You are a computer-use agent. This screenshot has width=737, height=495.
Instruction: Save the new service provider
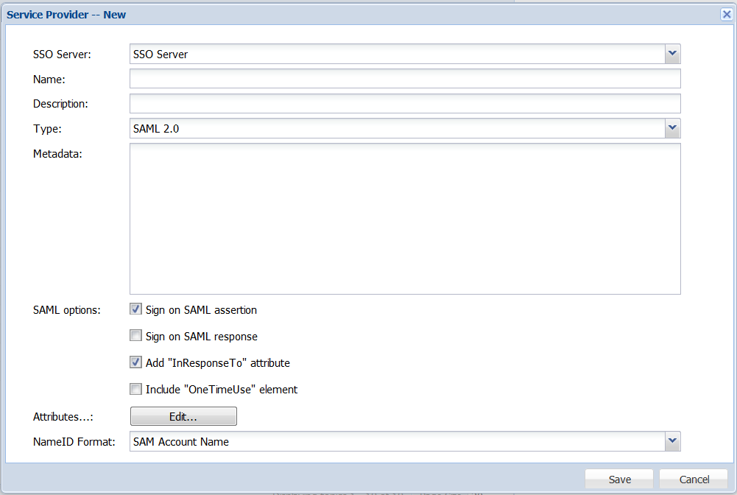[x=619, y=480]
